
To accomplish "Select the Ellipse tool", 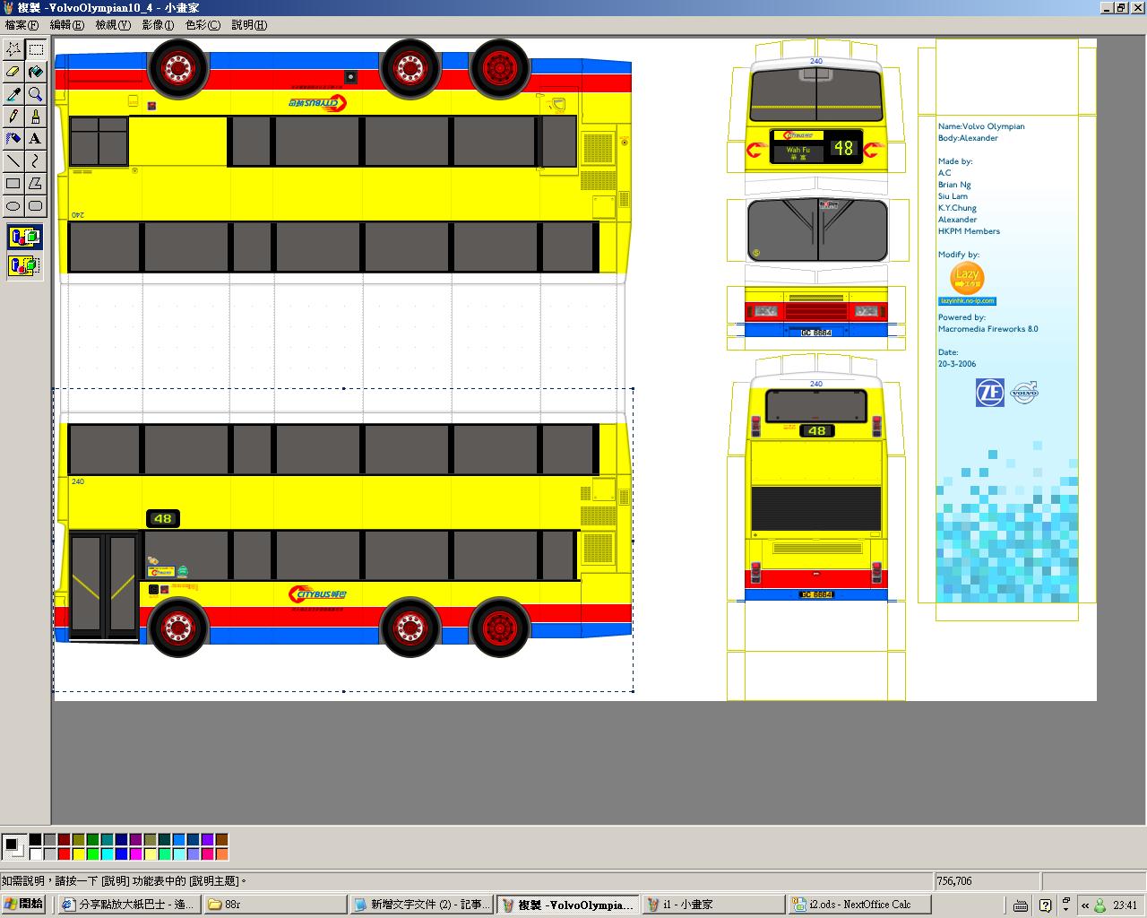I will 13,206.
